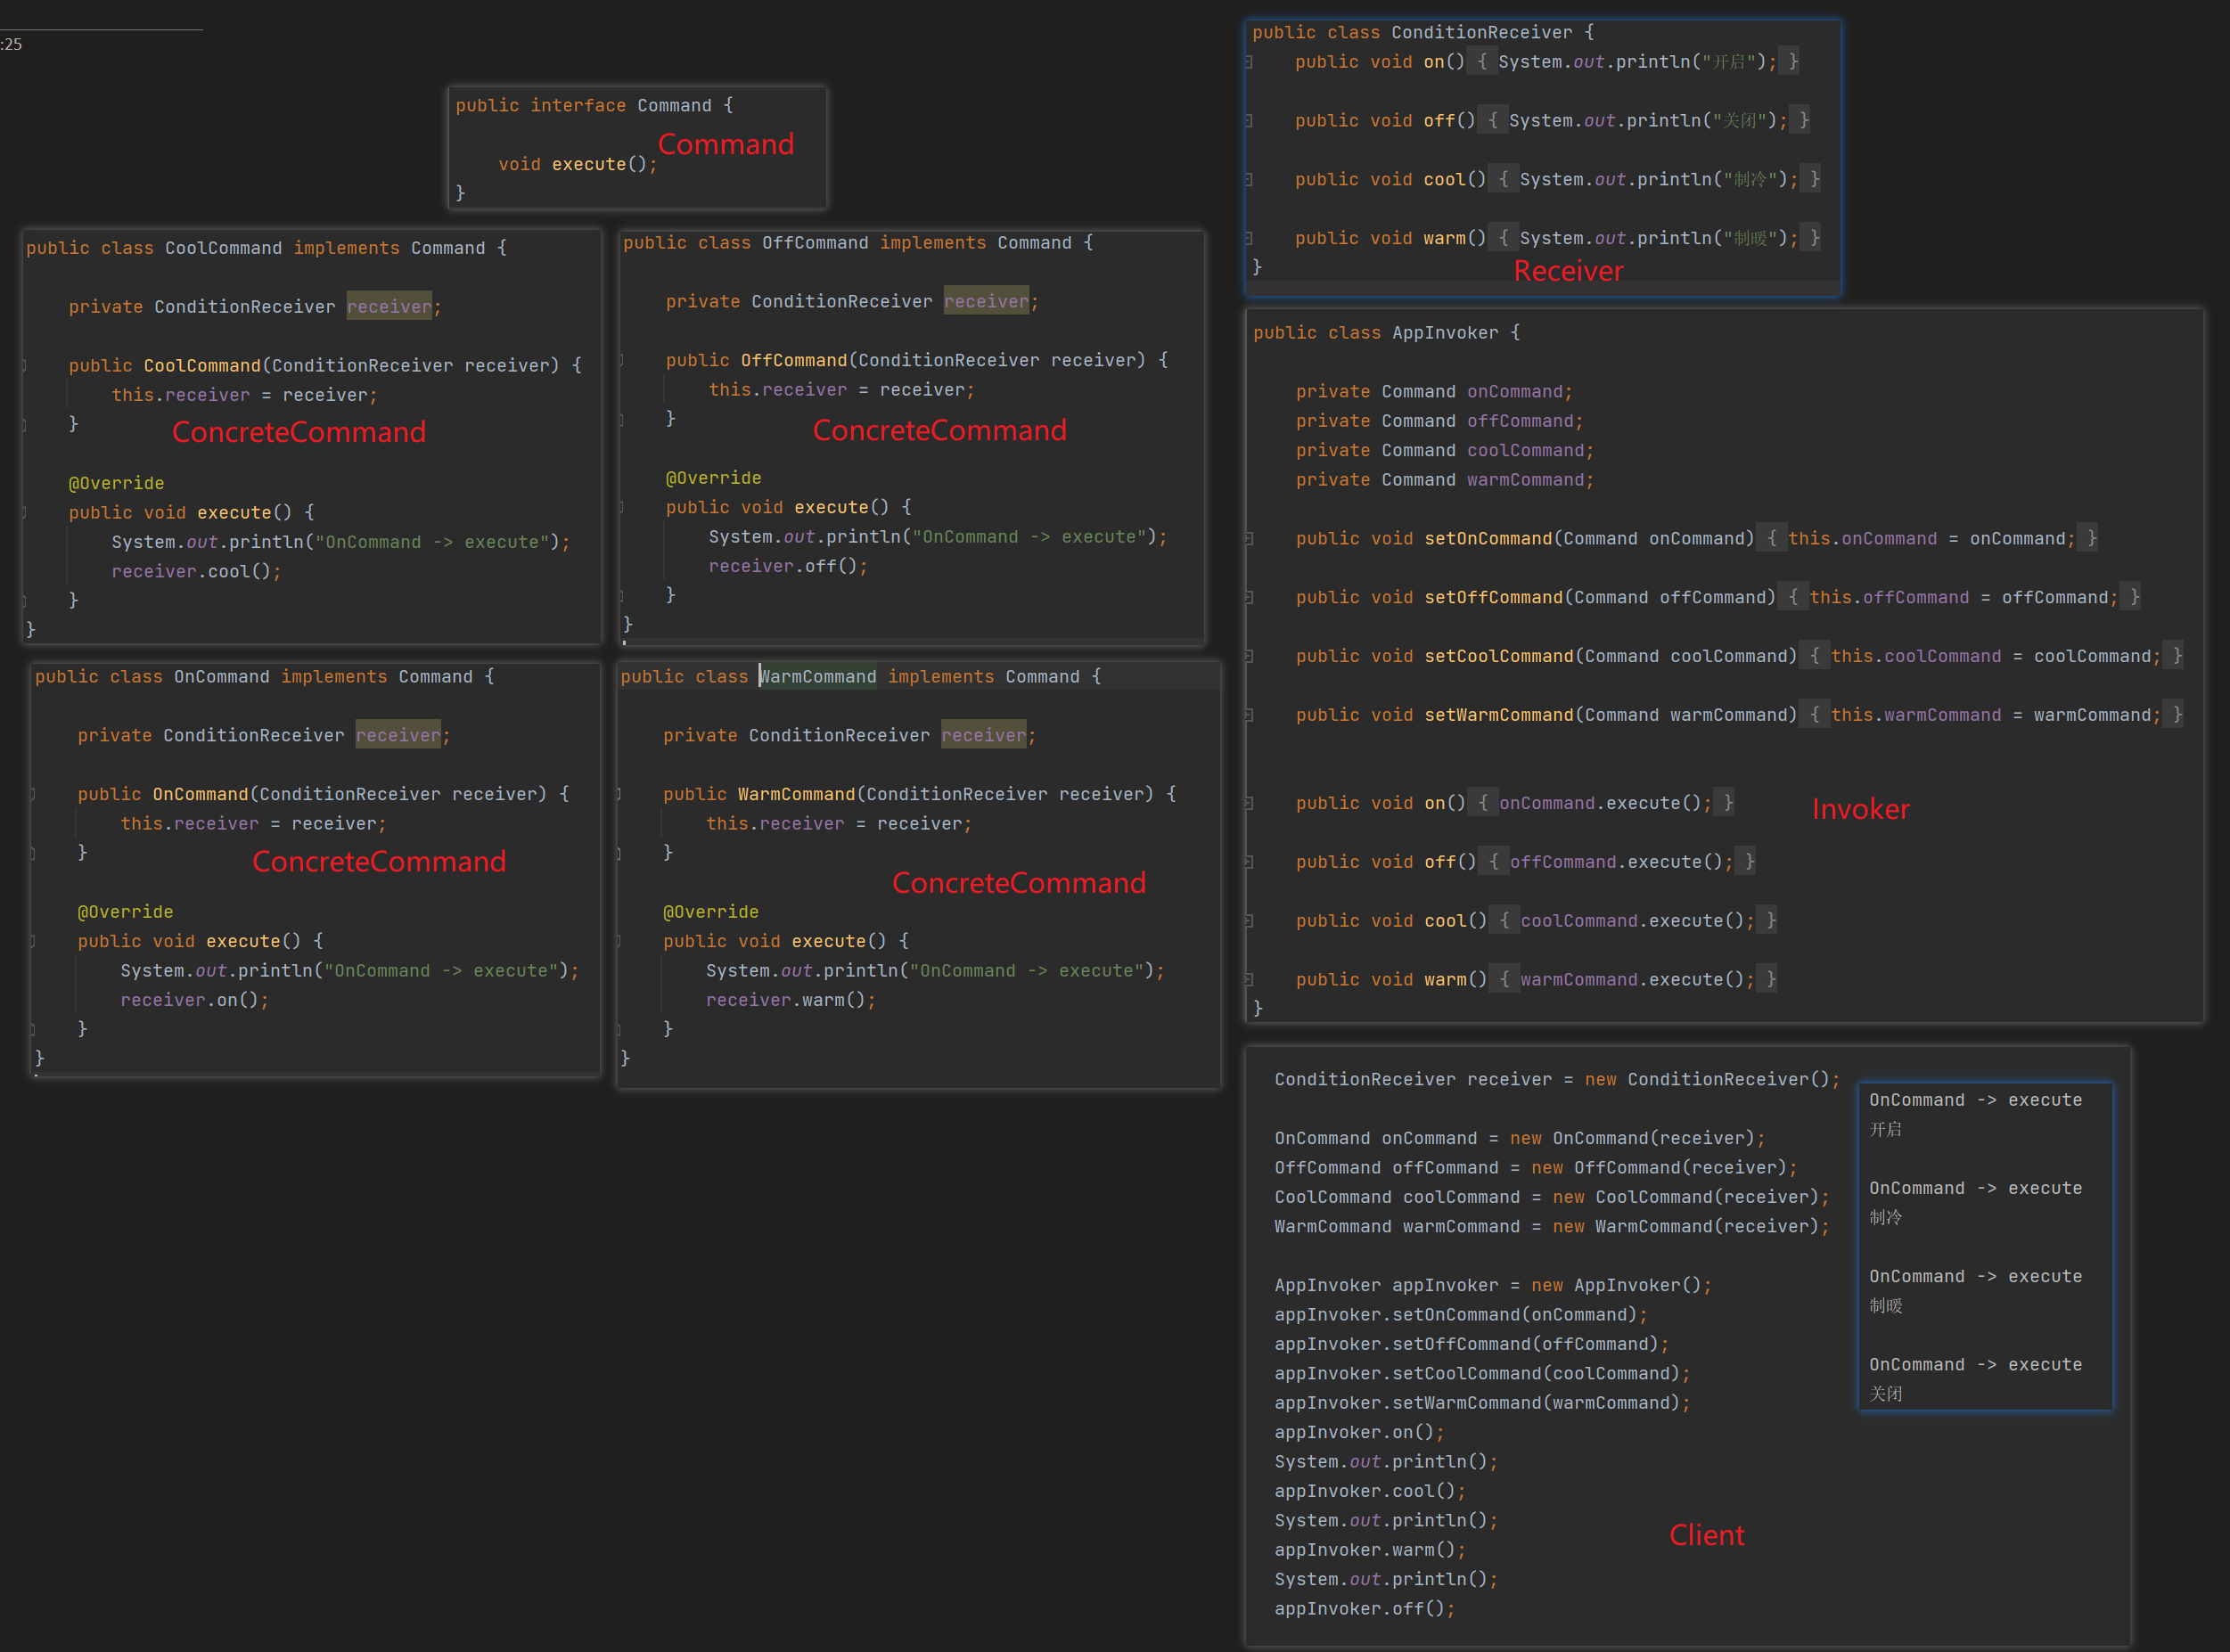The width and height of the screenshot is (2230, 1652).
Task: Expand the fold marker beside ConditionReceiver cool() method
Action: point(1249,180)
